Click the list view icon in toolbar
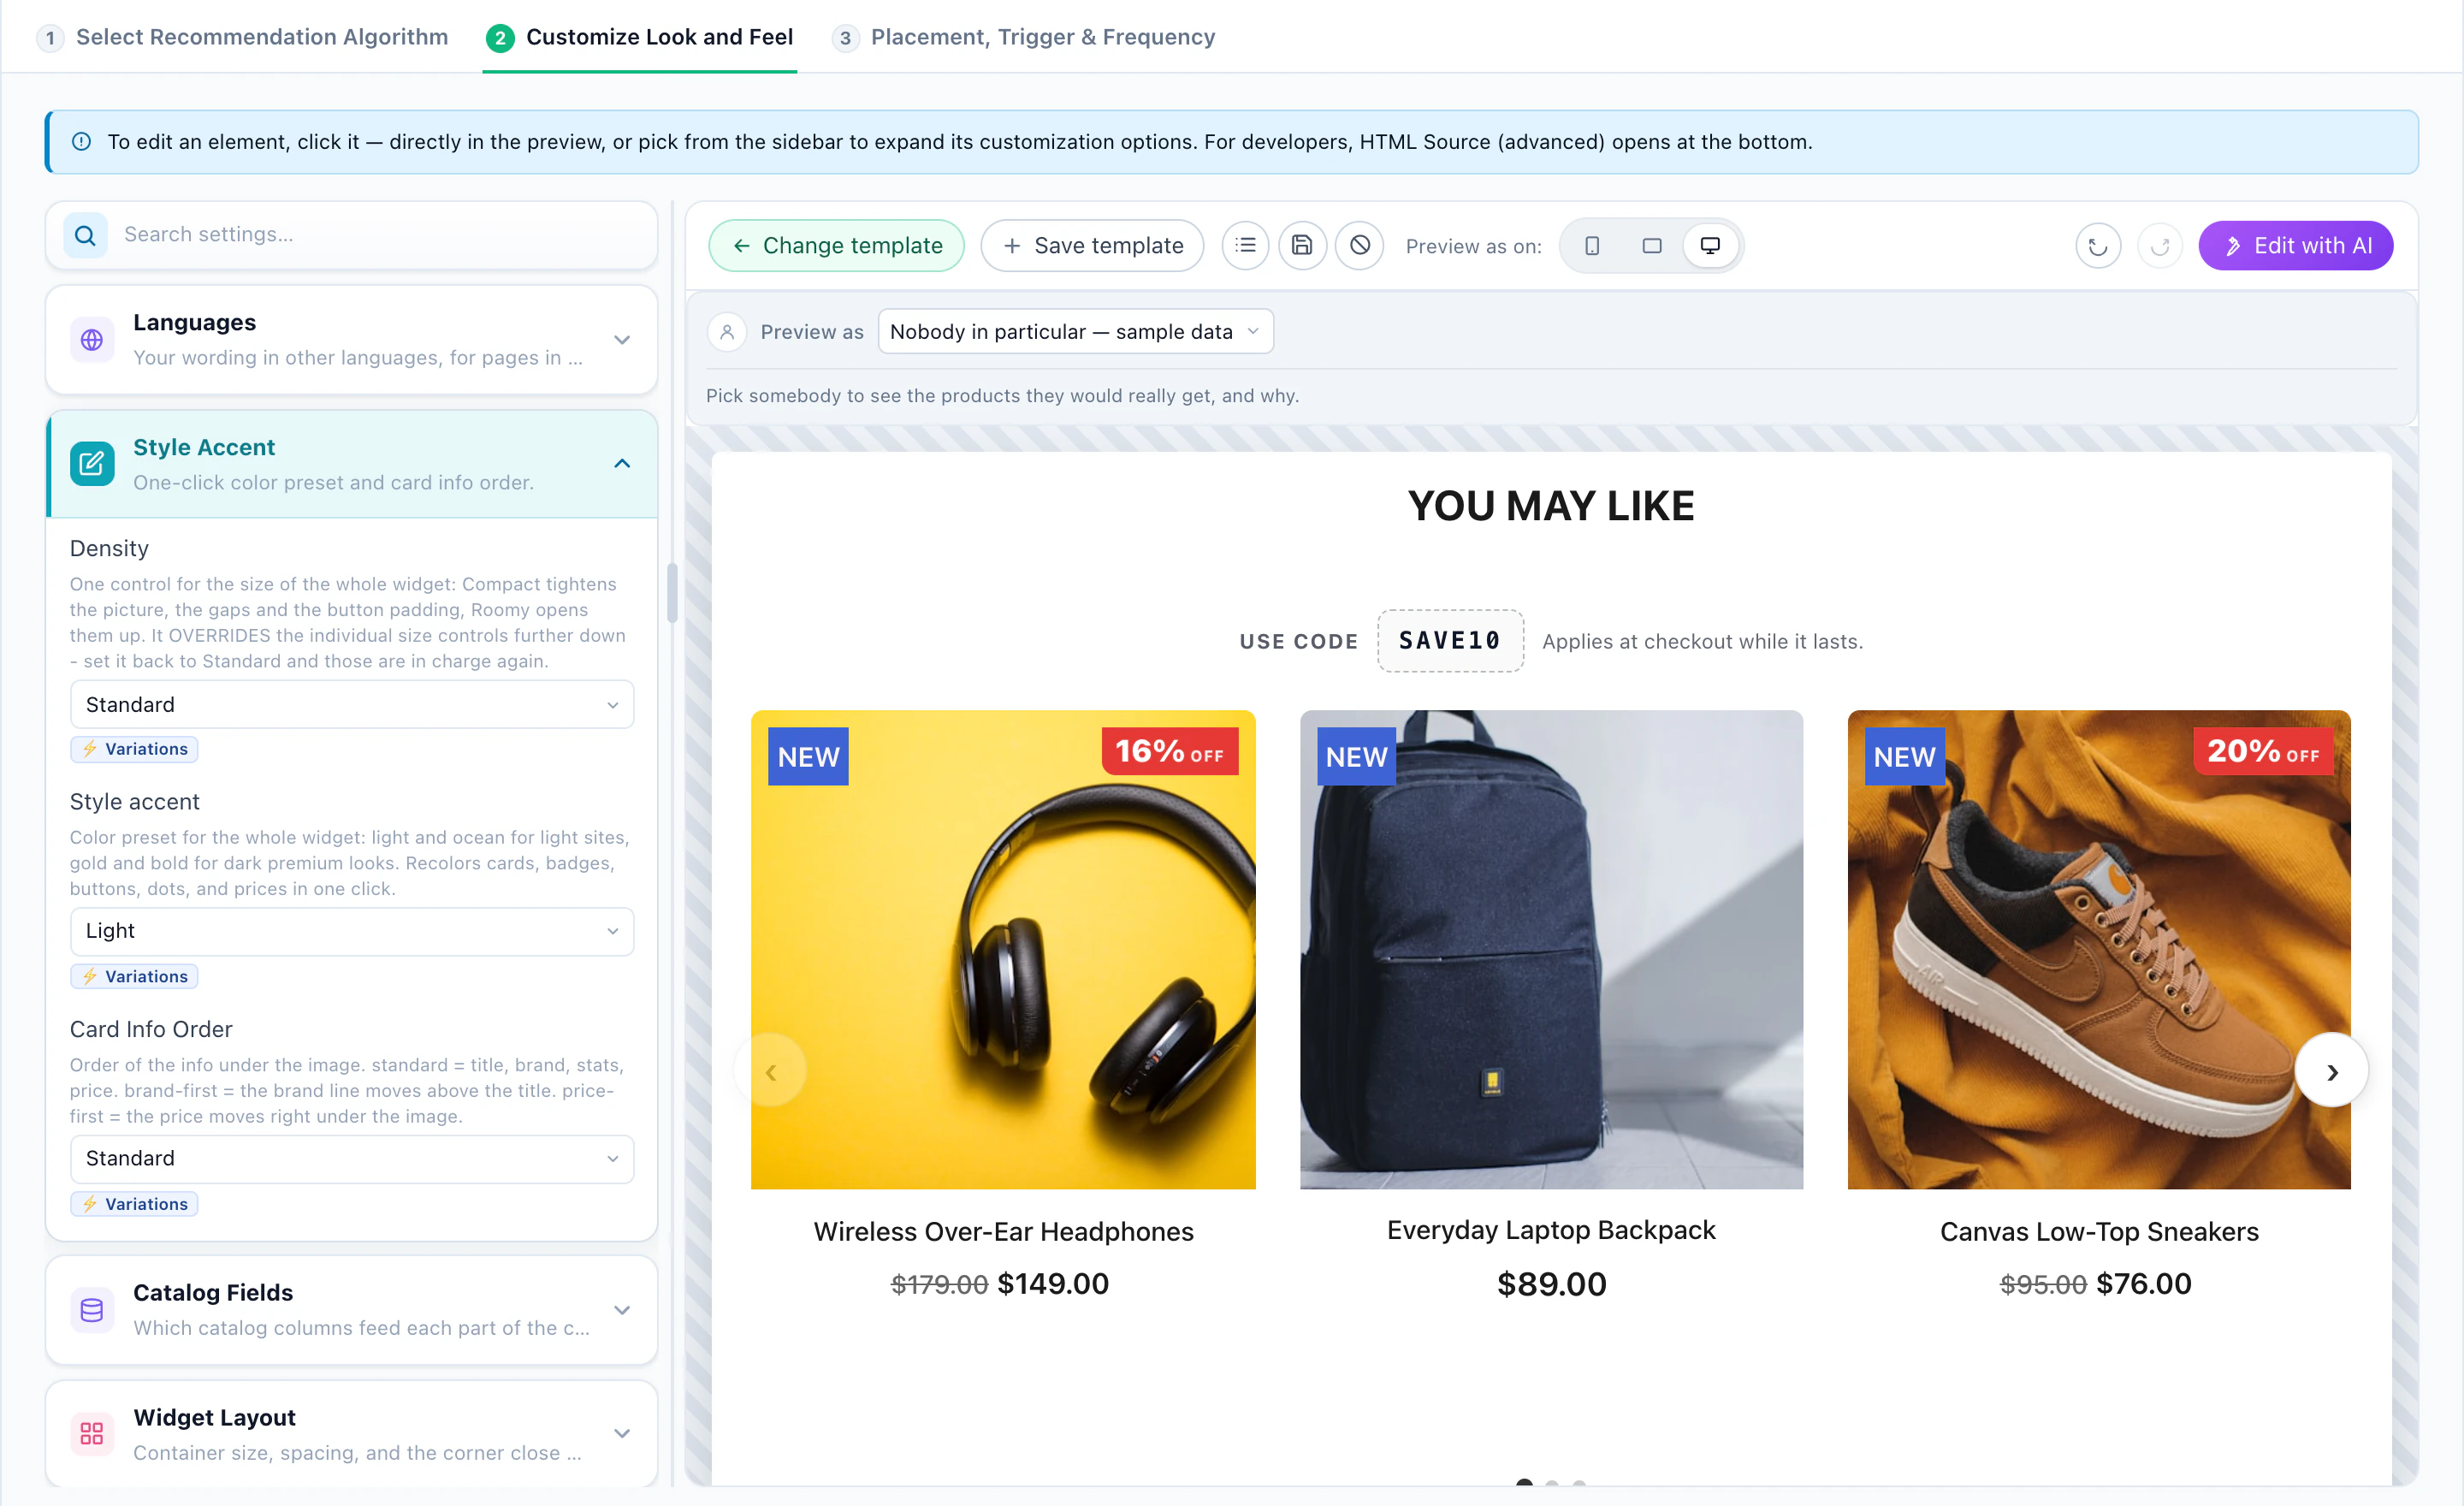The width and height of the screenshot is (2464, 1506). pos(1245,245)
